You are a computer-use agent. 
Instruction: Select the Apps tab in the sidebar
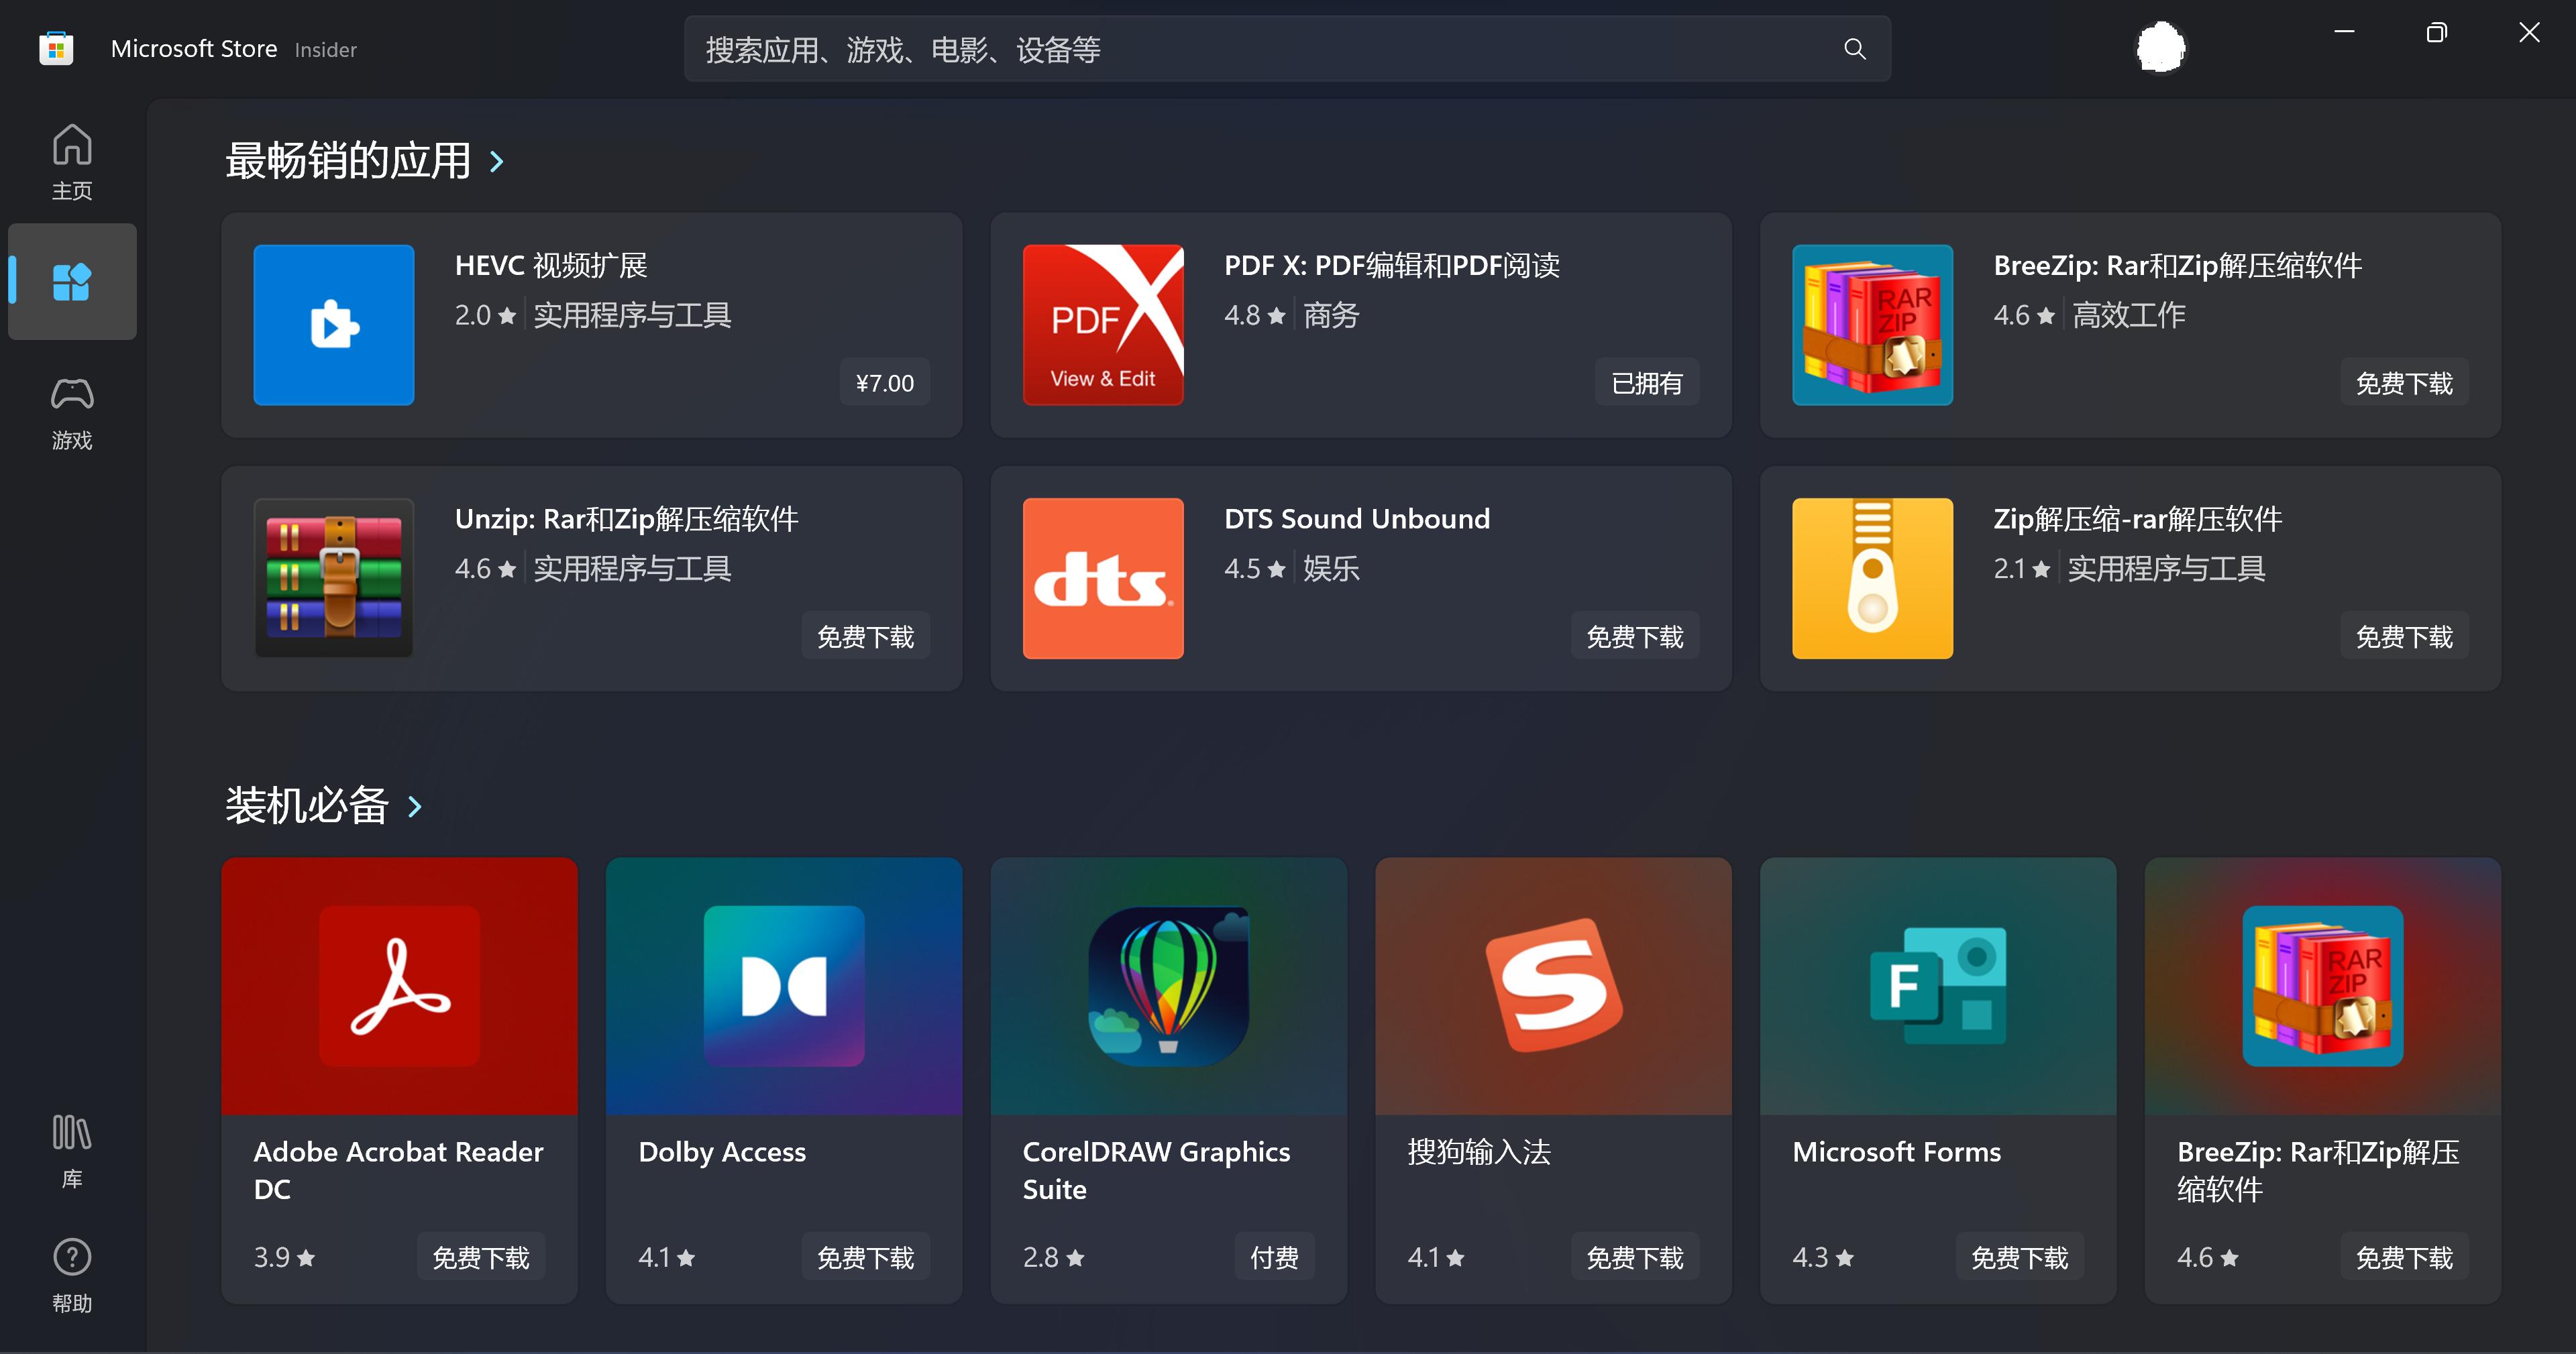point(72,282)
